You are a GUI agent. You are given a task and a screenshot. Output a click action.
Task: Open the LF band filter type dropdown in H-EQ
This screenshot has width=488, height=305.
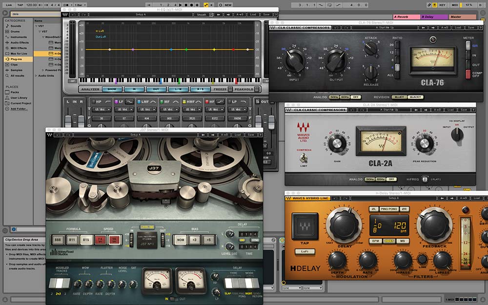coord(124,109)
